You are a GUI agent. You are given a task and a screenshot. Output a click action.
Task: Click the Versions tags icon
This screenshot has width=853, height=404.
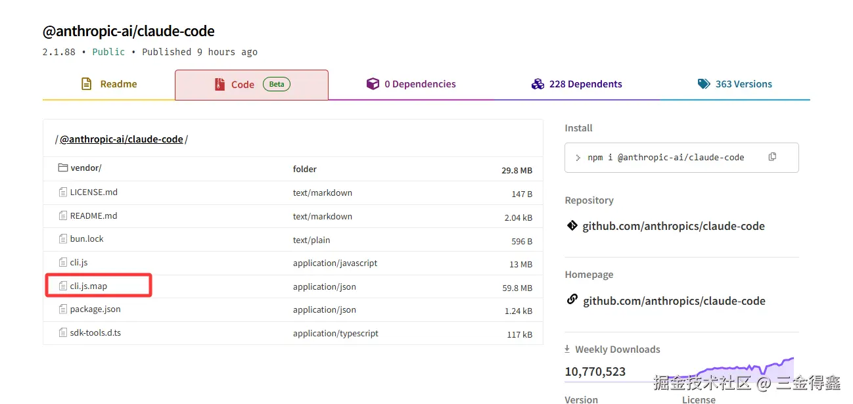704,84
